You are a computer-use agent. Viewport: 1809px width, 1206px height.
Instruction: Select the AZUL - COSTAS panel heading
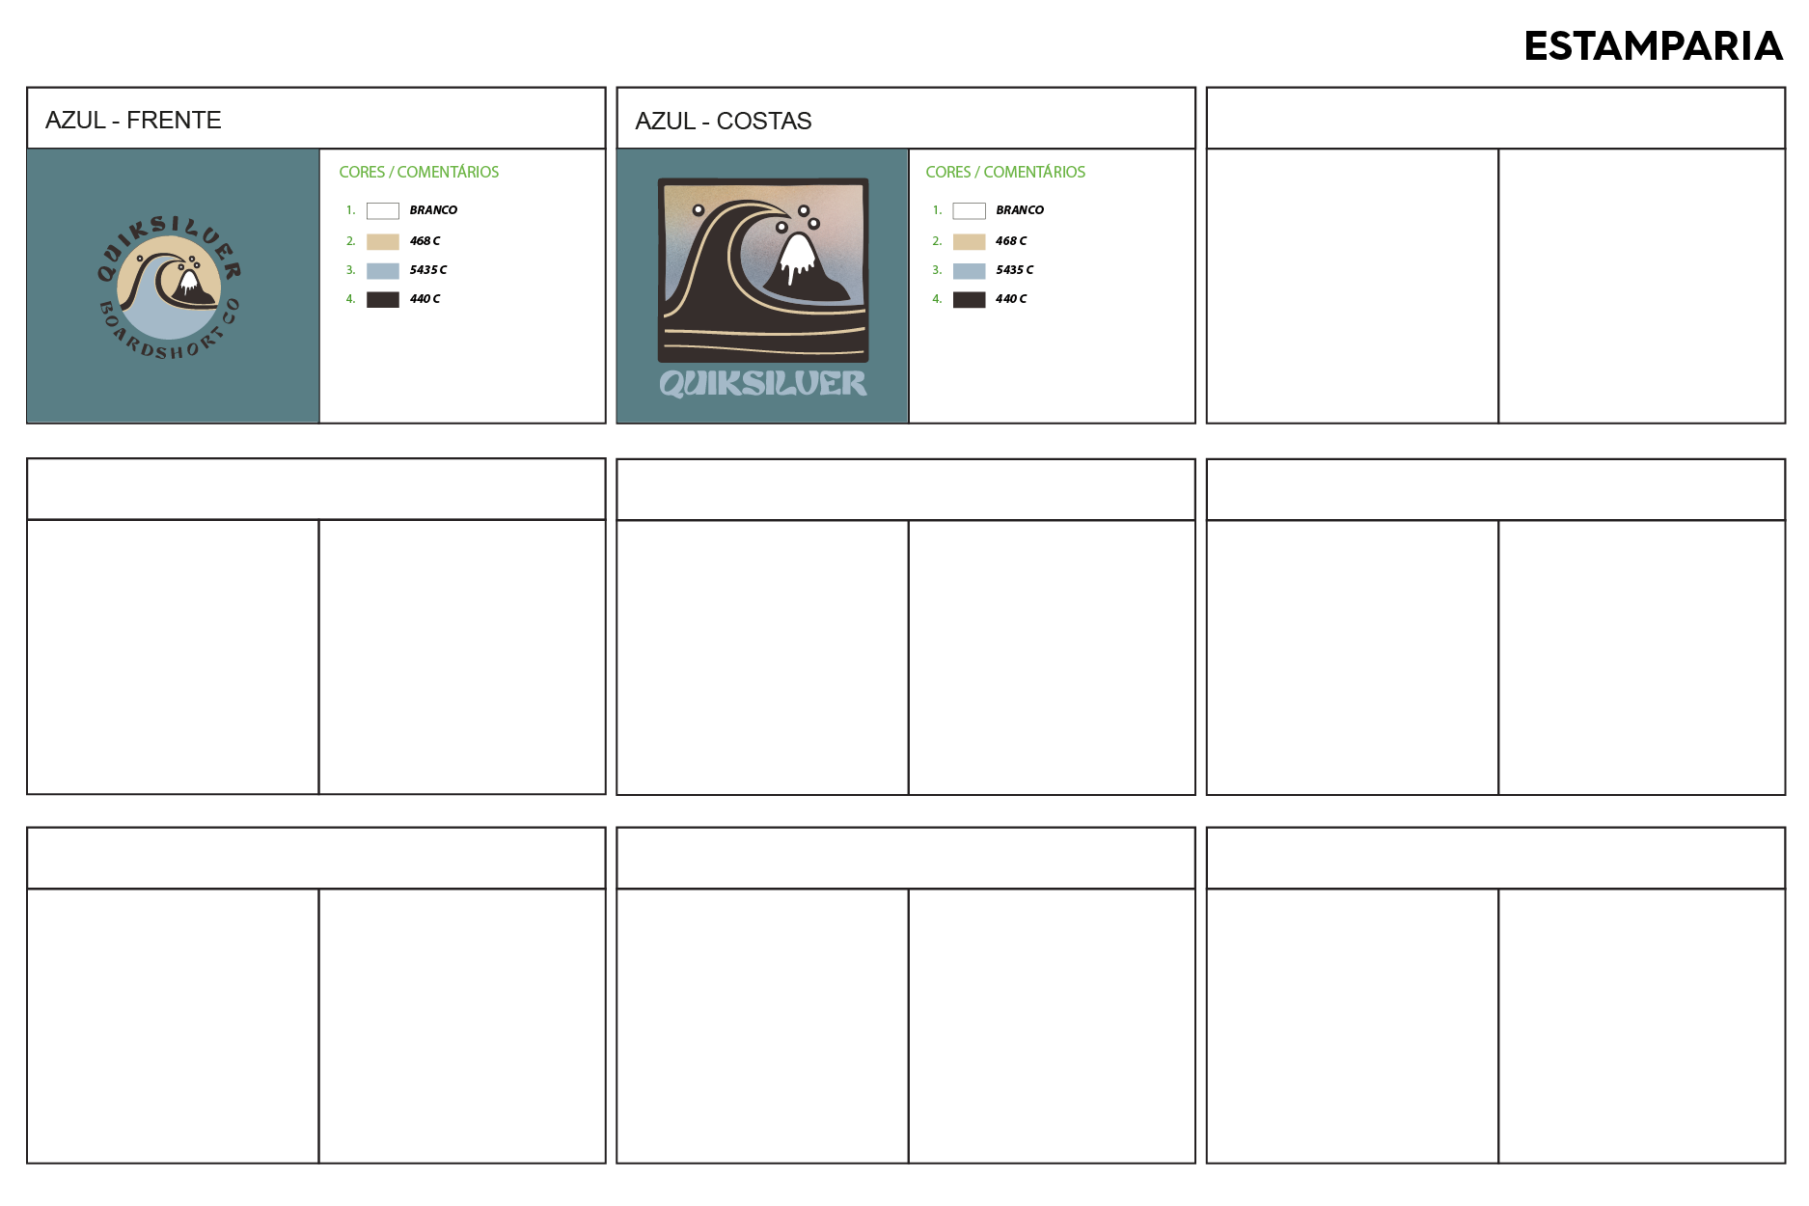pyautogui.click(x=724, y=121)
